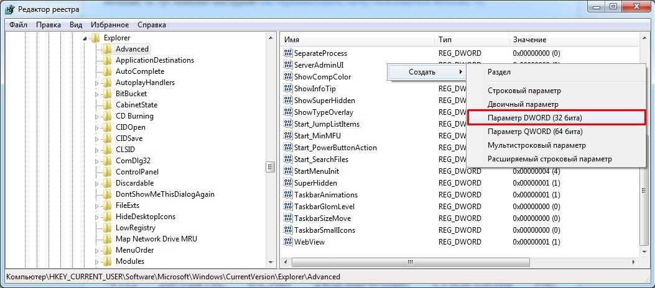
Task: Choose Параметр DWORD (32 бита)
Action: coord(556,118)
